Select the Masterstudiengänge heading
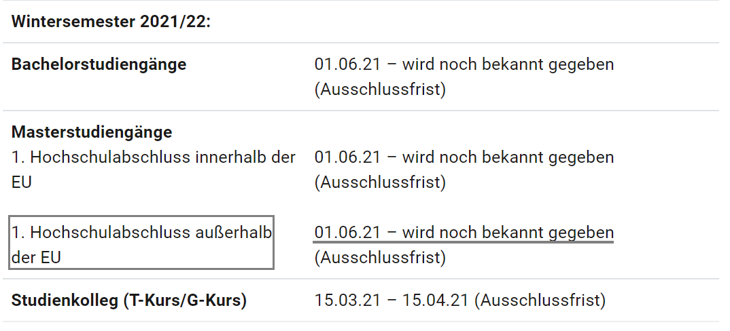The image size is (730, 331). (x=92, y=132)
